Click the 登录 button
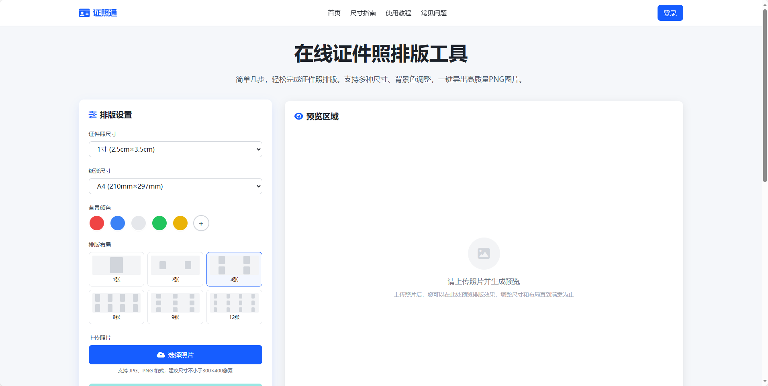Screen dimensions: 768x386 coord(670,13)
